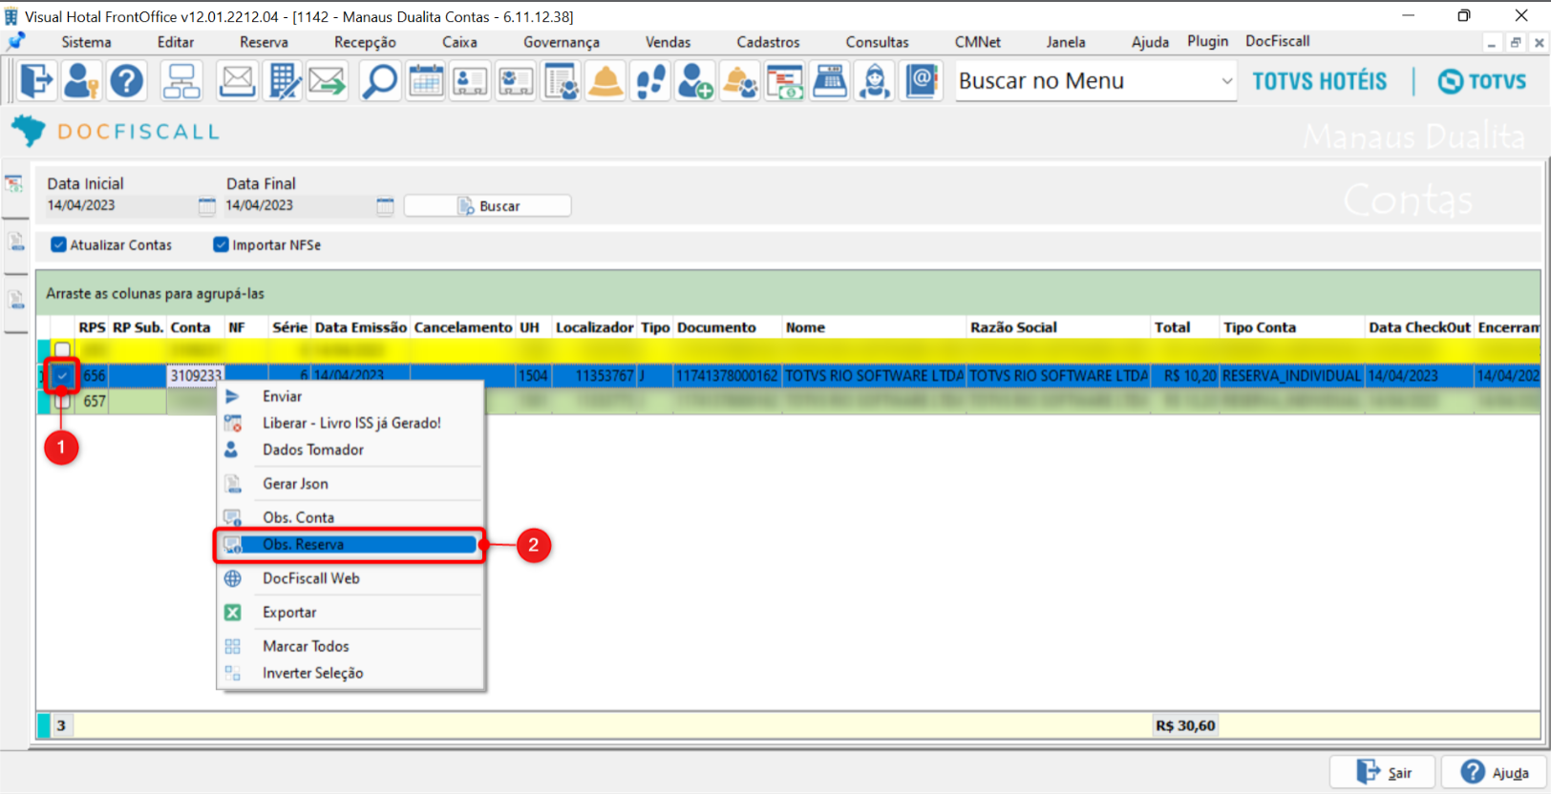Click the Data Inicial date field

coord(121,205)
